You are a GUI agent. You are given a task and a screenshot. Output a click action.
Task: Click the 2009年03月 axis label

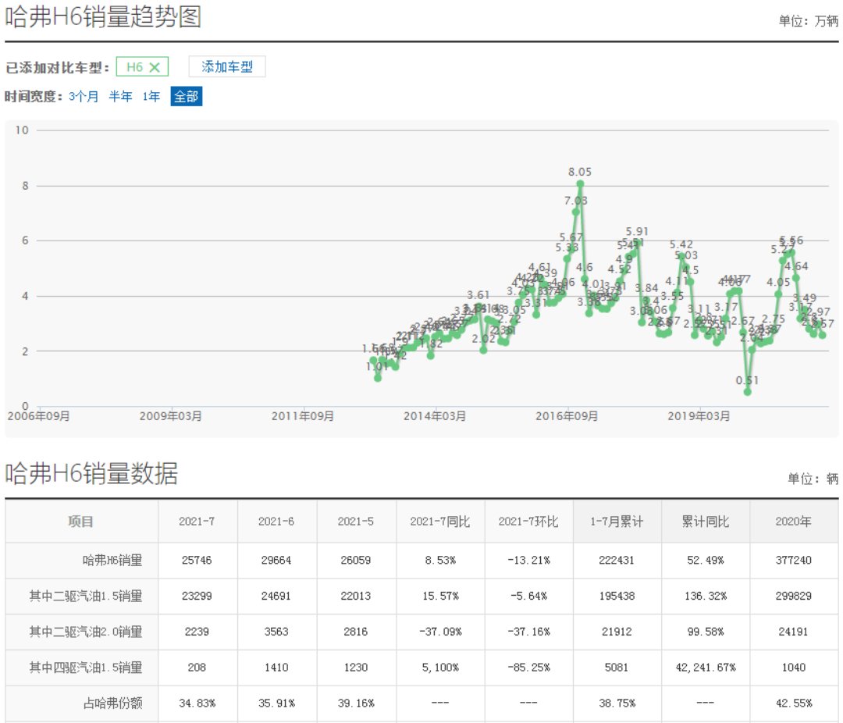pyautogui.click(x=170, y=416)
